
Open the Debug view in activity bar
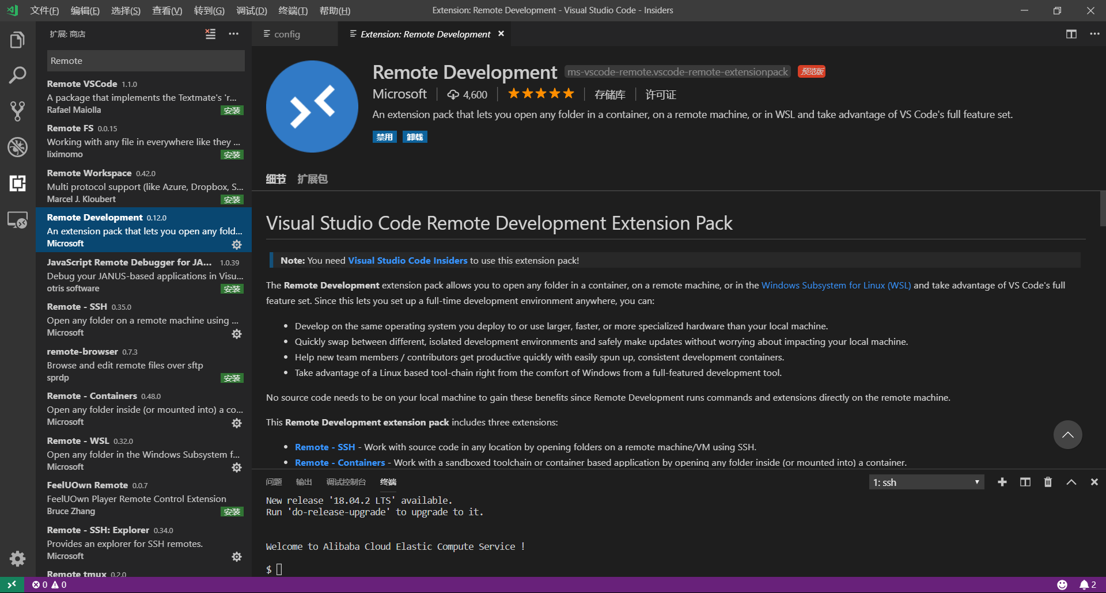pos(17,147)
